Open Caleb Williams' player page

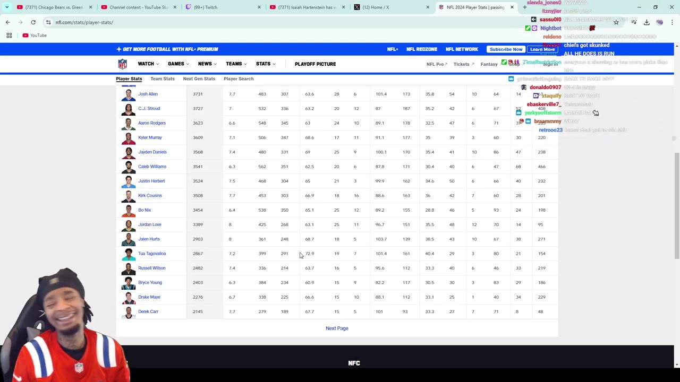click(152, 167)
